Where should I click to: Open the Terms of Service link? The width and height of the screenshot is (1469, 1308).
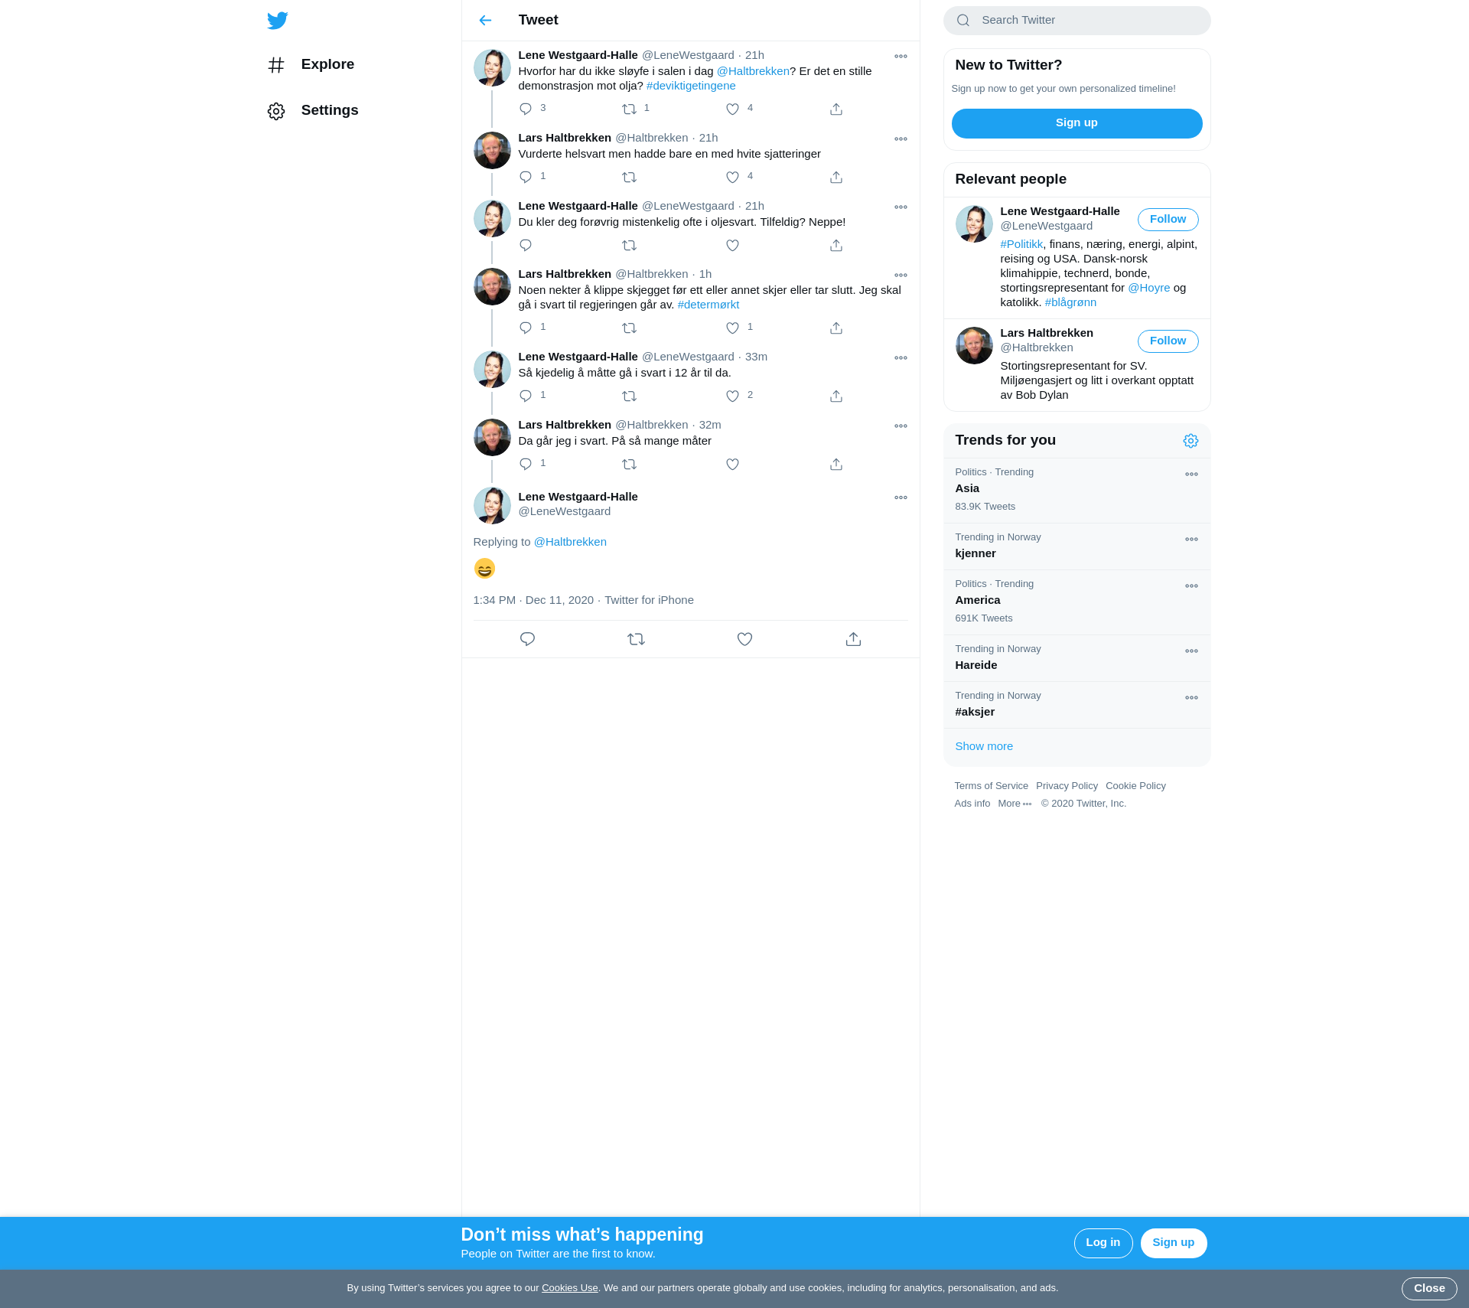click(x=991, y=786)
